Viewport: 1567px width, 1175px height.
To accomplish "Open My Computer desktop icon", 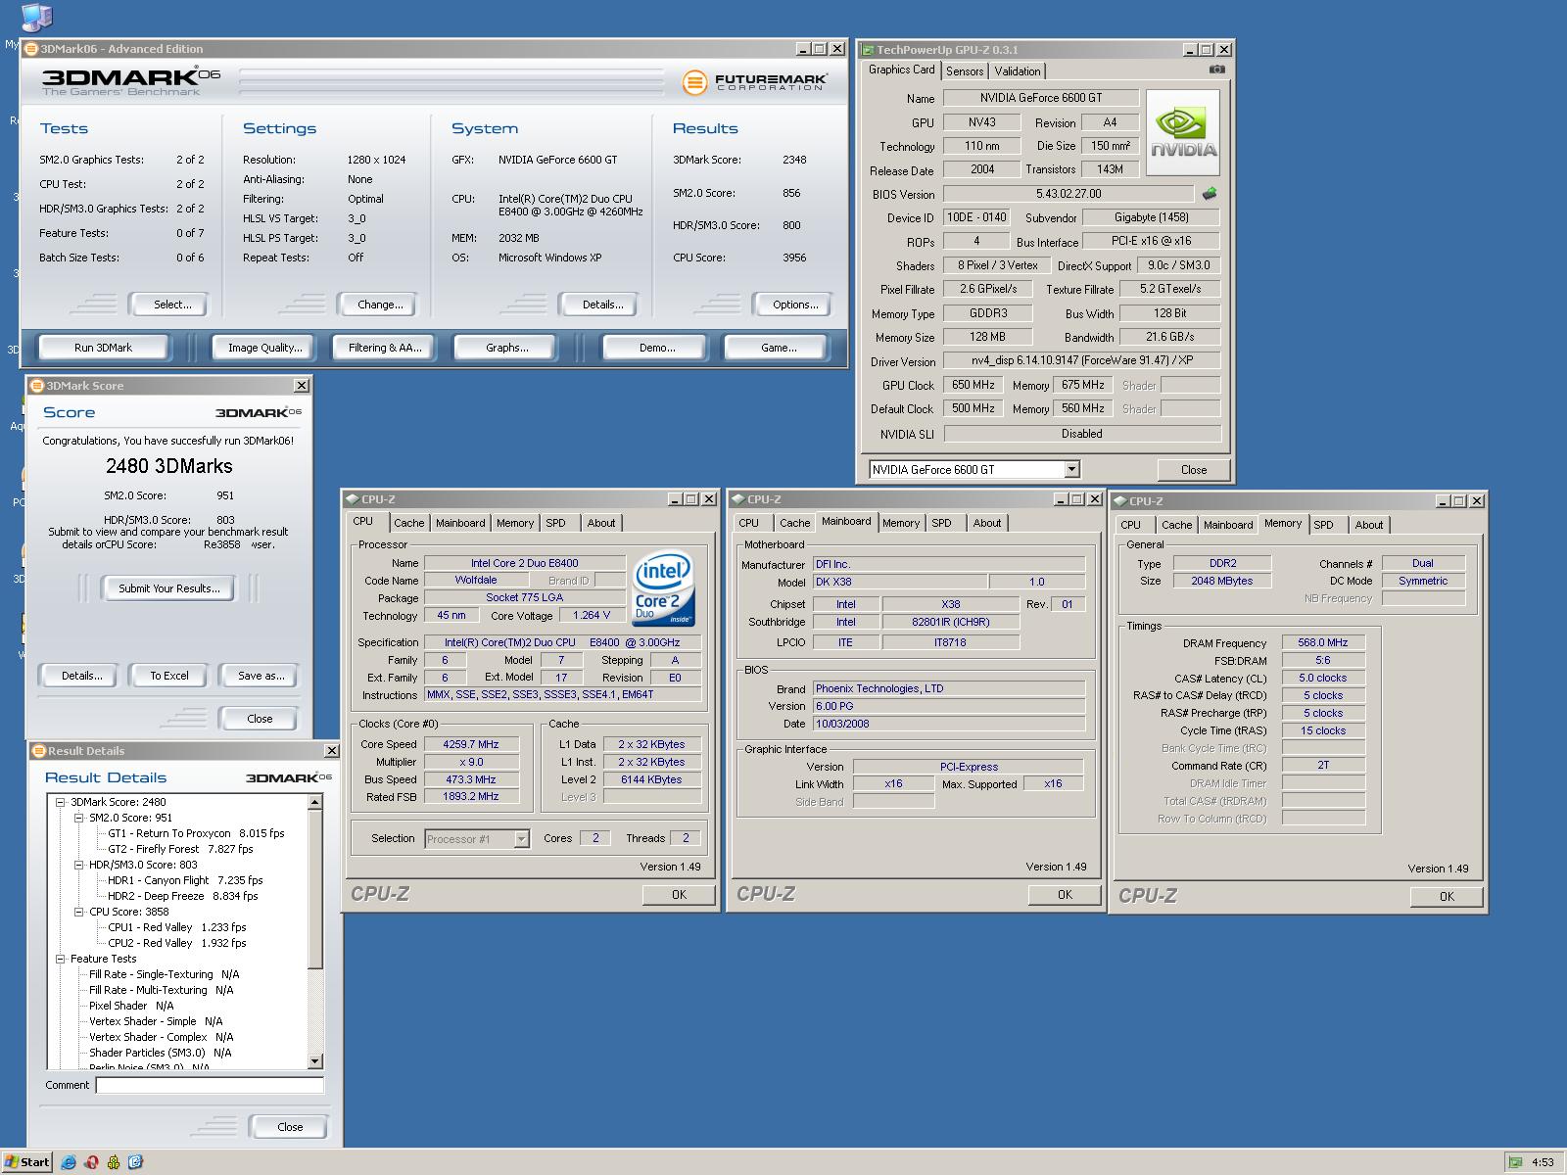I will (x=35, y=18).
